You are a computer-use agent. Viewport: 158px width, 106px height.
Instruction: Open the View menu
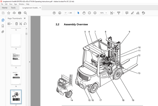pos(11,4)
